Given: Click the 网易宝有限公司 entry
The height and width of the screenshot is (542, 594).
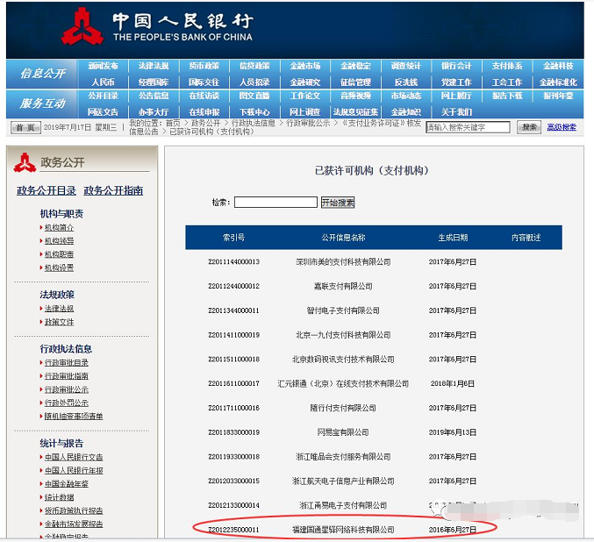Looking at the screenshot, I should 343,432.
